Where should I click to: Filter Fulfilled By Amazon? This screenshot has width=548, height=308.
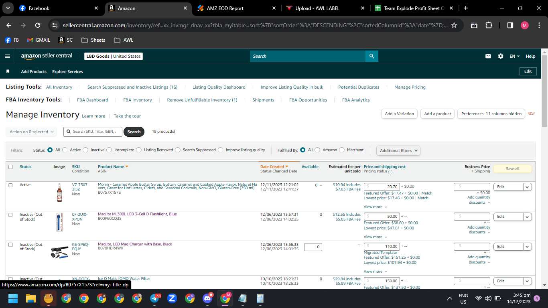[317, 150]
